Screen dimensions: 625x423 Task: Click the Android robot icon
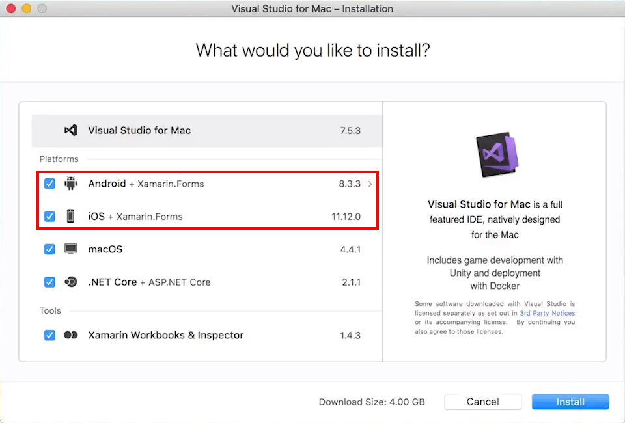[70, 184]
